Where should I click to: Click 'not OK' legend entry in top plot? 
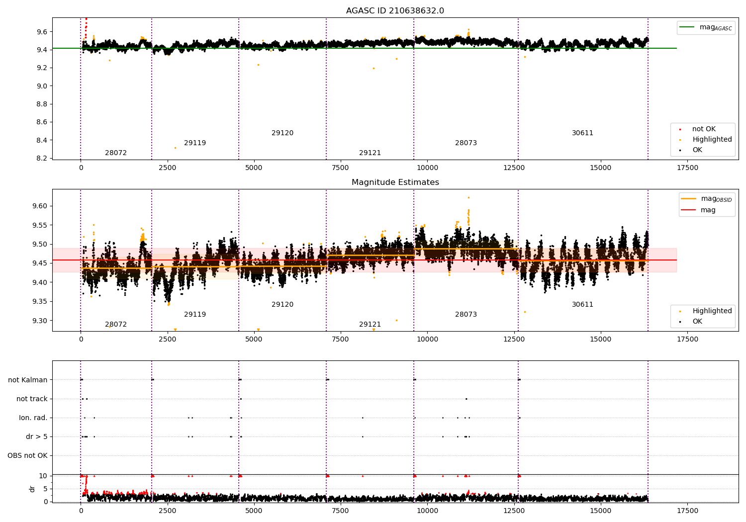(x=704, y=129)
